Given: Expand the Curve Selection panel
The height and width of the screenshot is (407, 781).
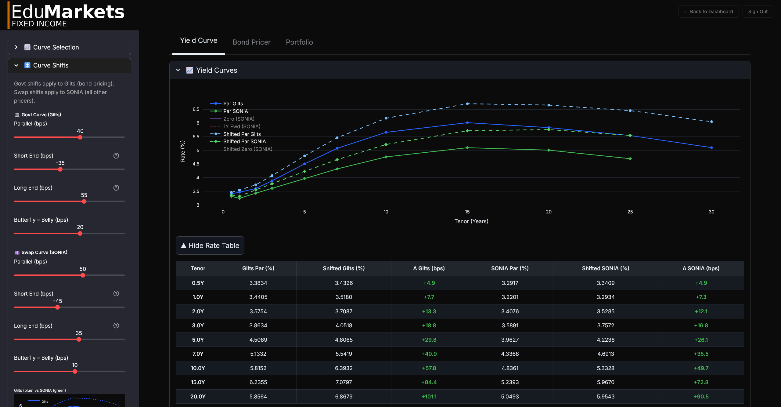Looking at the screenshot, I should 56,47.
